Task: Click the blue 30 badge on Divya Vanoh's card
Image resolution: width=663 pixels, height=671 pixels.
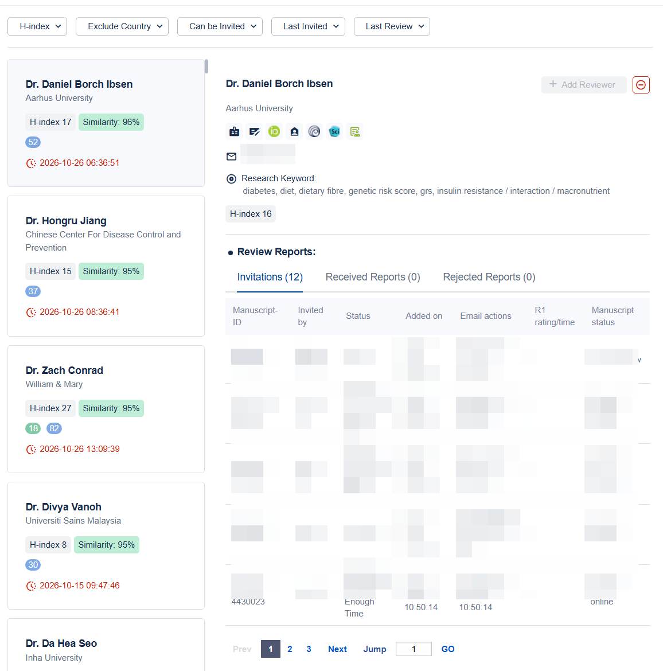Action: click(33, 565)
